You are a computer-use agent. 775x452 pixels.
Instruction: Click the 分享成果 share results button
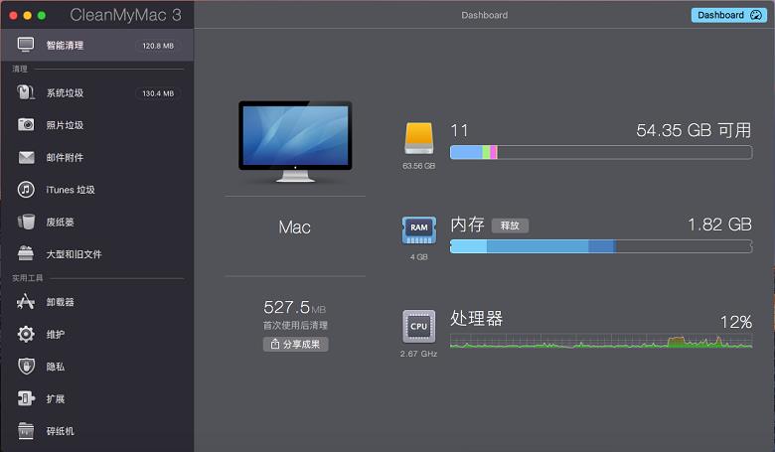295,345
